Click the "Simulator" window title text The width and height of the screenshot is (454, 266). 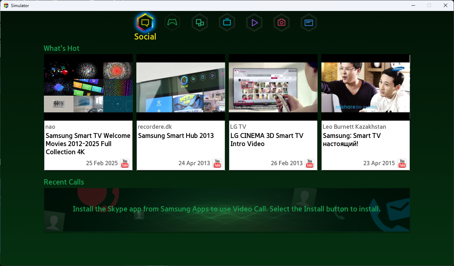(20, 6)
